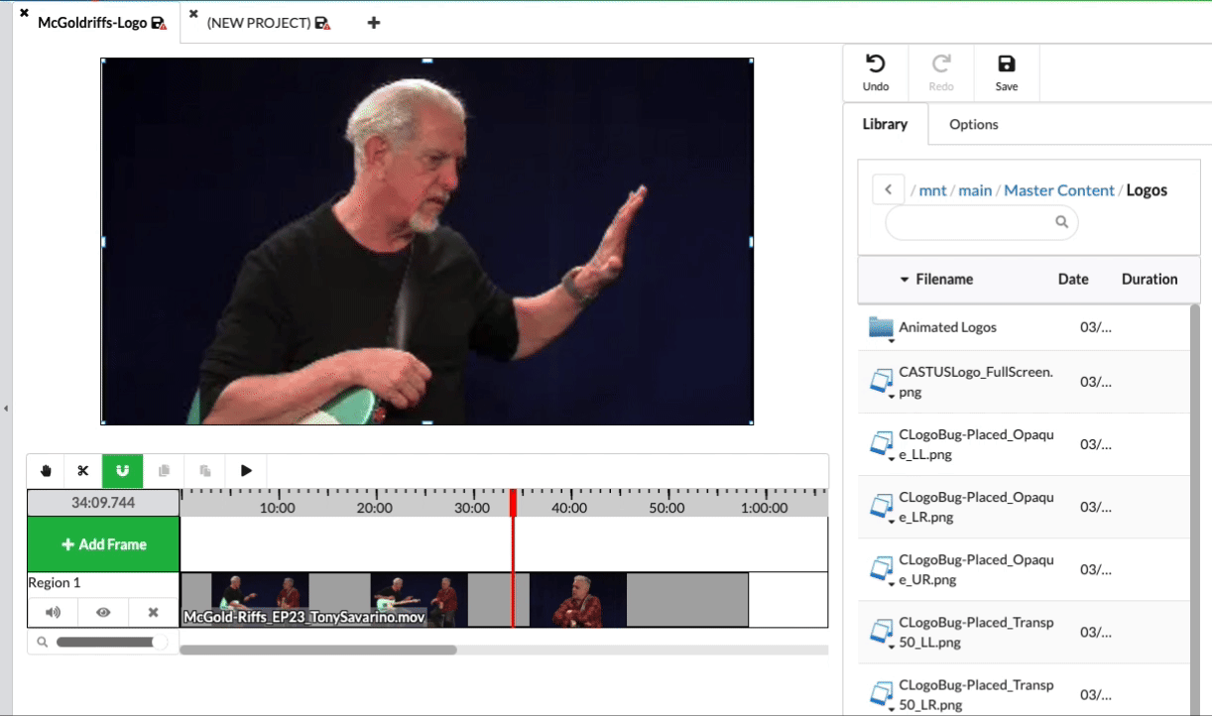This screenshot has height=716, width=1212.
Task: Select the hand pan tool
Action: coord(46,470)
